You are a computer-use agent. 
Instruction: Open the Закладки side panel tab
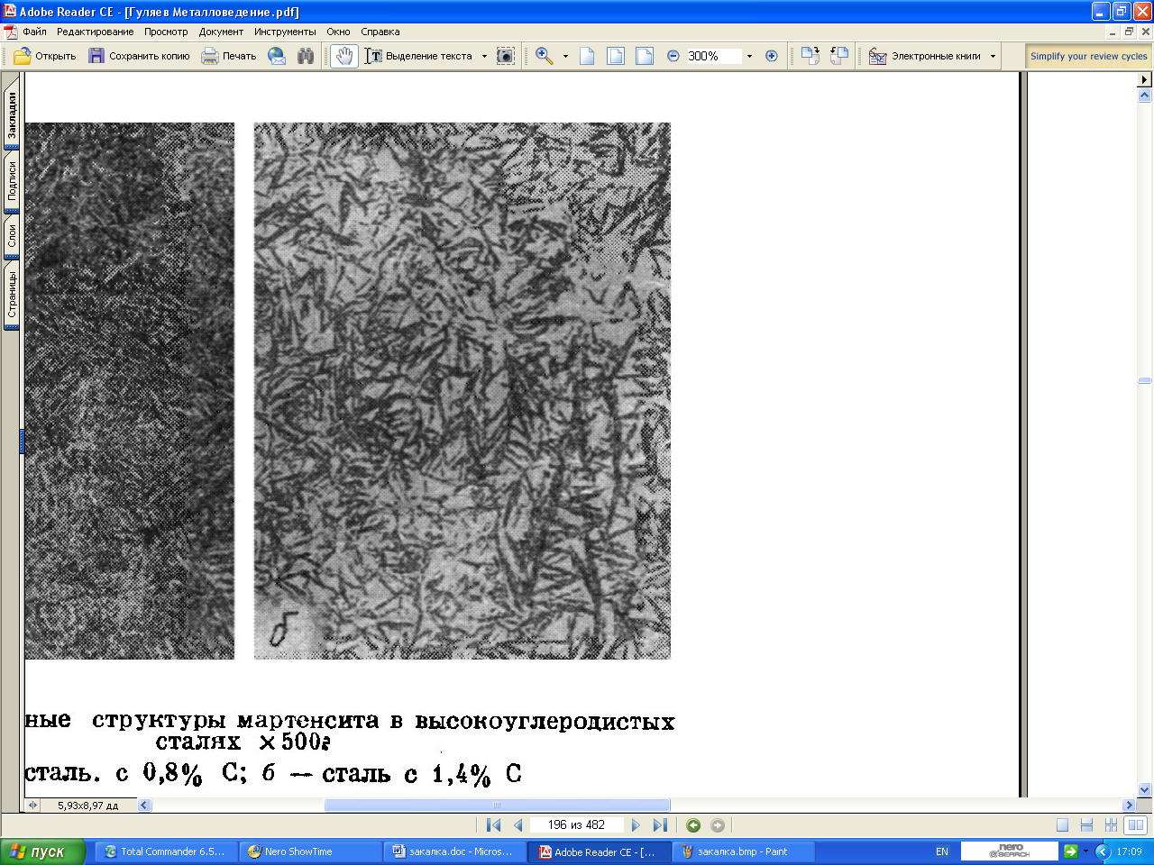pyautogui.click(x=12, y=115)
